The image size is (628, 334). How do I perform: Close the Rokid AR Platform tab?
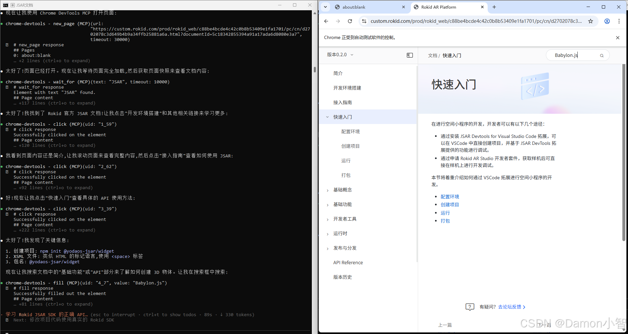(482, 7)
